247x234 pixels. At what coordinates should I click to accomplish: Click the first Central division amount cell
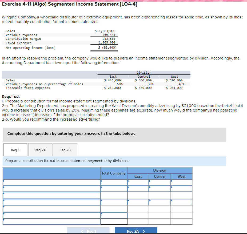coord(160,183)
